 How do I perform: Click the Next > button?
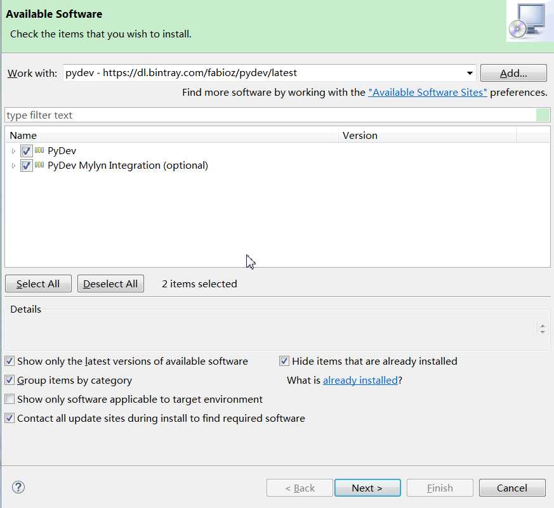tap(367, 488)
